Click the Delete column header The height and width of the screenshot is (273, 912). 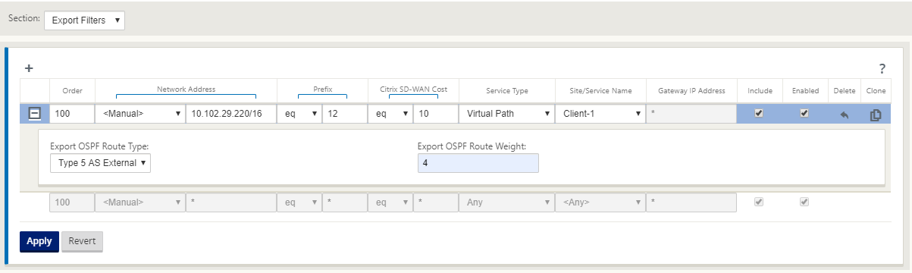point(845,91)
